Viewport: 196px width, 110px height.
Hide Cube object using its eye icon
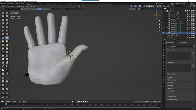tap(190, 15)
